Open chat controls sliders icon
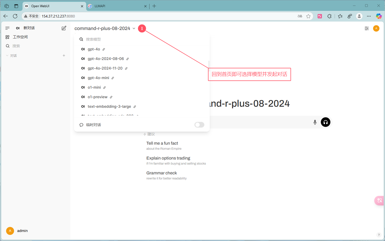This screenshot has height=241, width=385. click(367, 28)
